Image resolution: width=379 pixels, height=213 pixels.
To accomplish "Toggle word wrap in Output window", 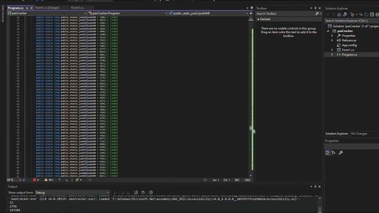I will (x=143, y=192).
